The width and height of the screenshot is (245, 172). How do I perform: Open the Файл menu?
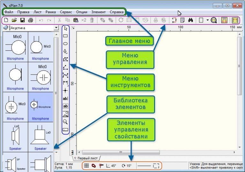click(x=9, y=12)
